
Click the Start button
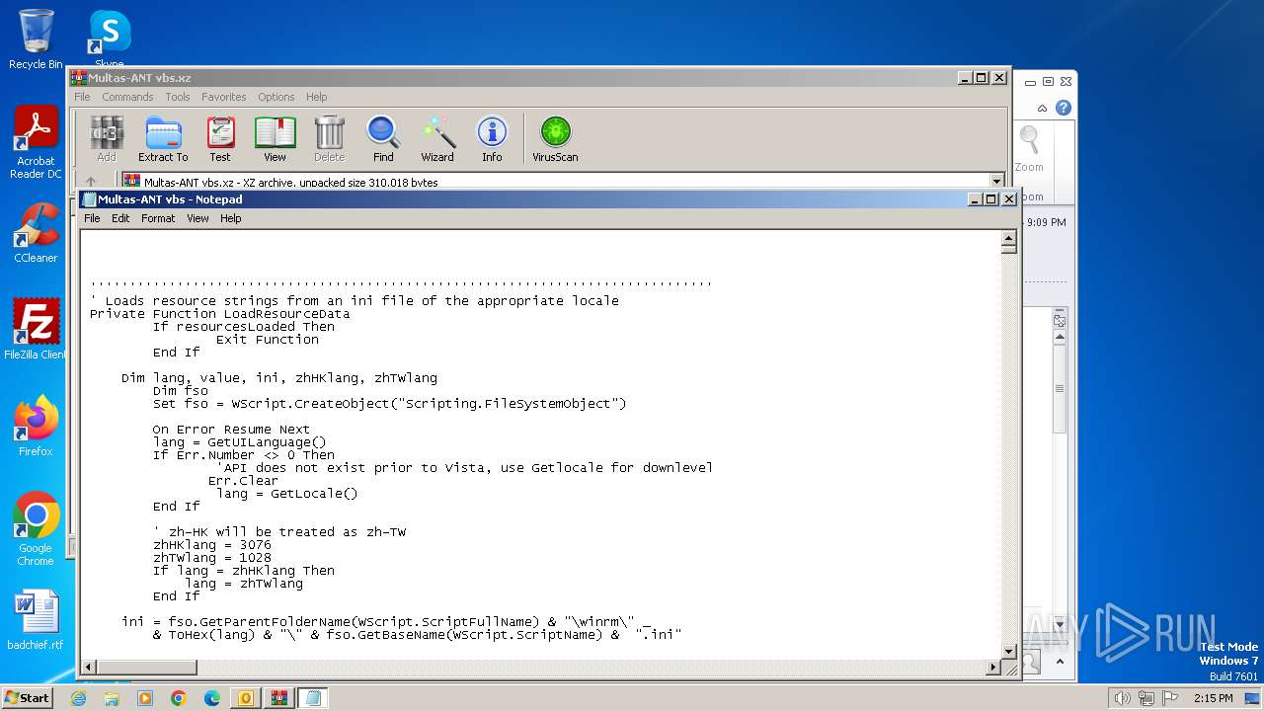(x=27, y=697)
